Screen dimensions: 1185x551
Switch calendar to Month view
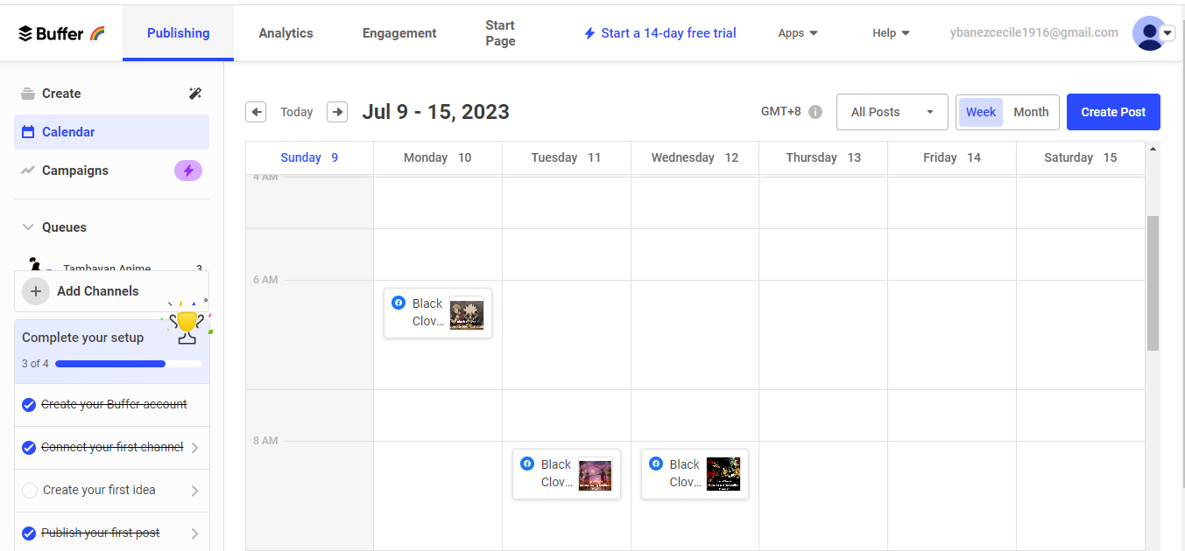point(1031,112)
